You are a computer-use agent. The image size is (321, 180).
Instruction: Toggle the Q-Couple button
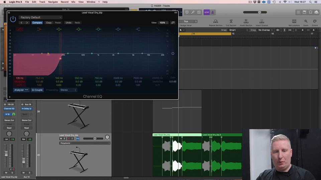(x=37, y=90)
